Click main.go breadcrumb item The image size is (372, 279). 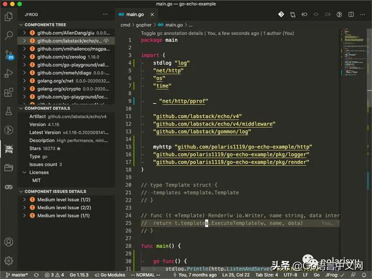coord(170,25)
